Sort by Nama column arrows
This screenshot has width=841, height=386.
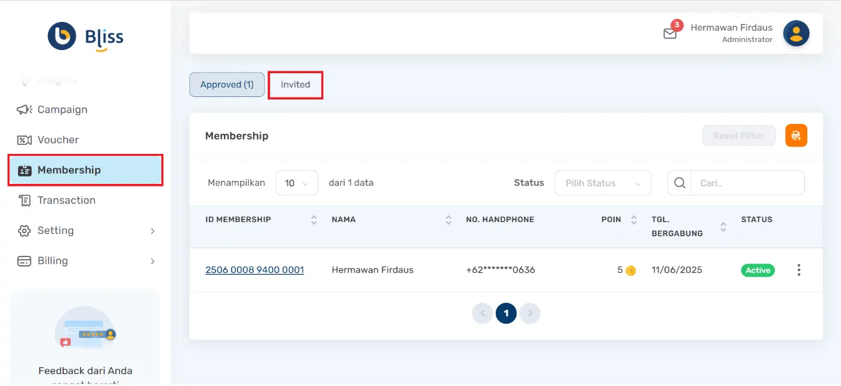click(x=448, y=220)
